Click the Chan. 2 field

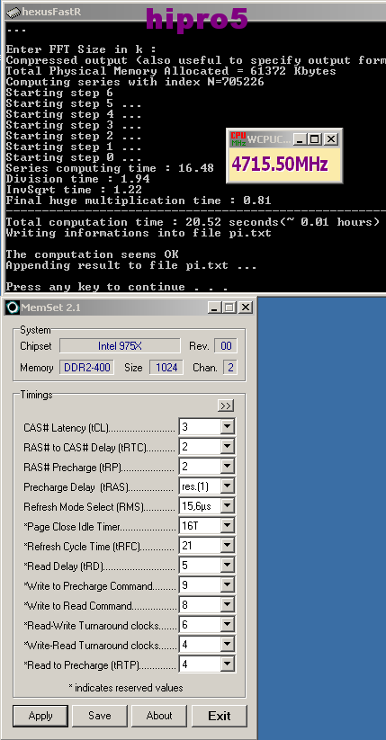click(230, 368)
